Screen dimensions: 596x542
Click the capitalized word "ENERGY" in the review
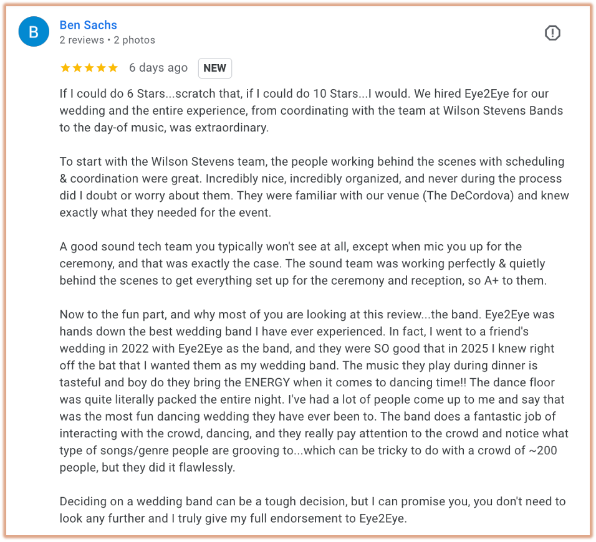pyautogui.click(x=267, y=383)
